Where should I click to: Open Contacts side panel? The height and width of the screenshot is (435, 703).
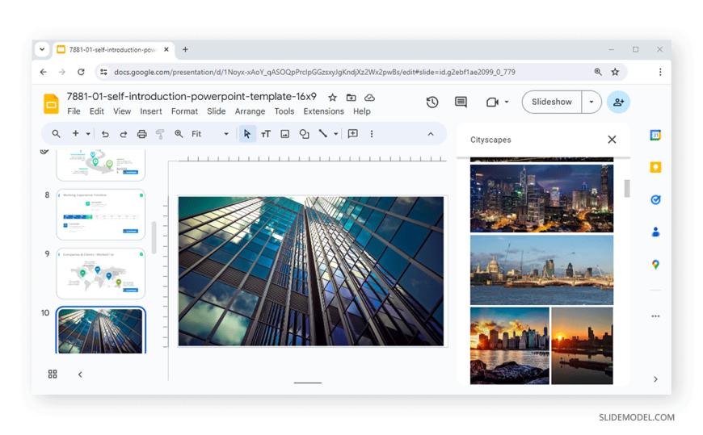point(655,232)
